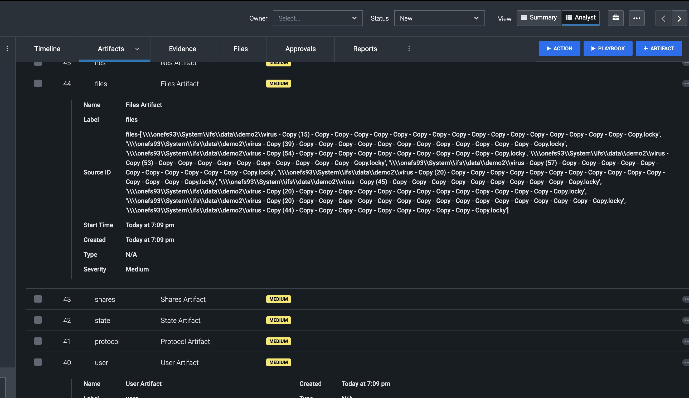Switch to the Evidence tab

pos(182,49)
